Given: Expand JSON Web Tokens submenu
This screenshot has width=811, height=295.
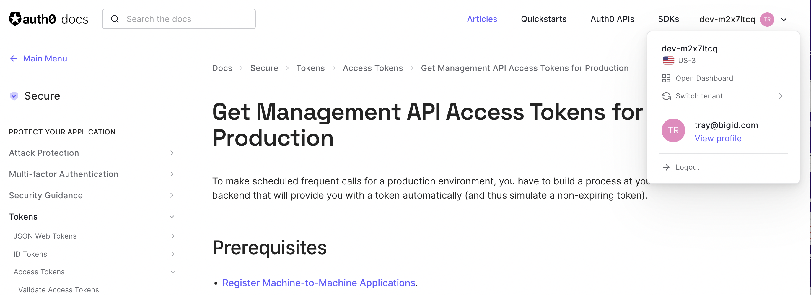Looking at the screenshot, I should point(172,236).
